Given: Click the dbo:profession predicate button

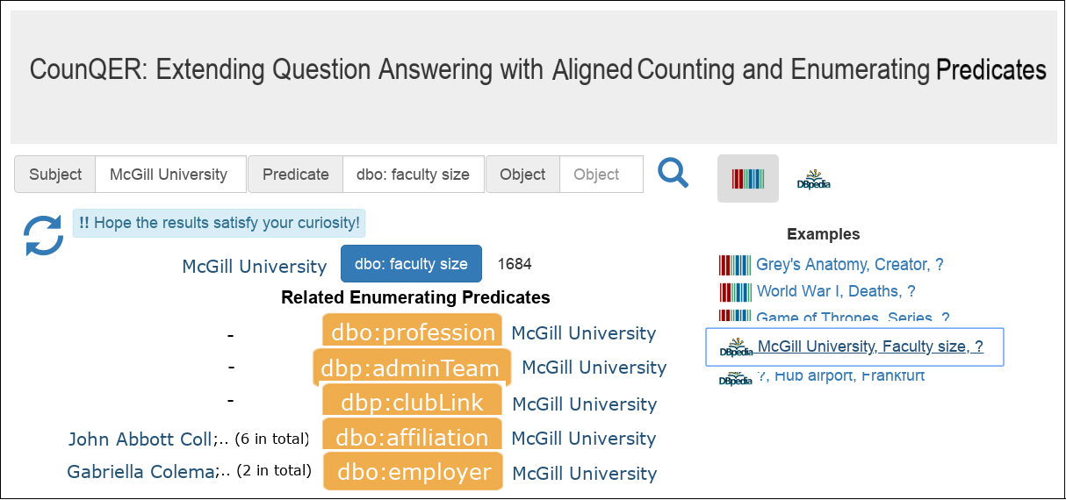Looking at the screenshot, I should [x=413, y=332].
